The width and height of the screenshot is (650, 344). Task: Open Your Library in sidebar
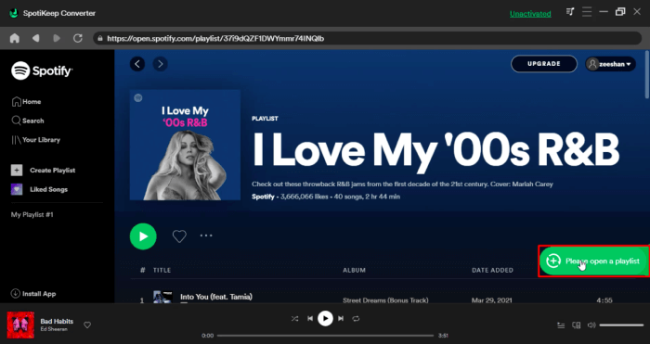click(x=35, y=140)
